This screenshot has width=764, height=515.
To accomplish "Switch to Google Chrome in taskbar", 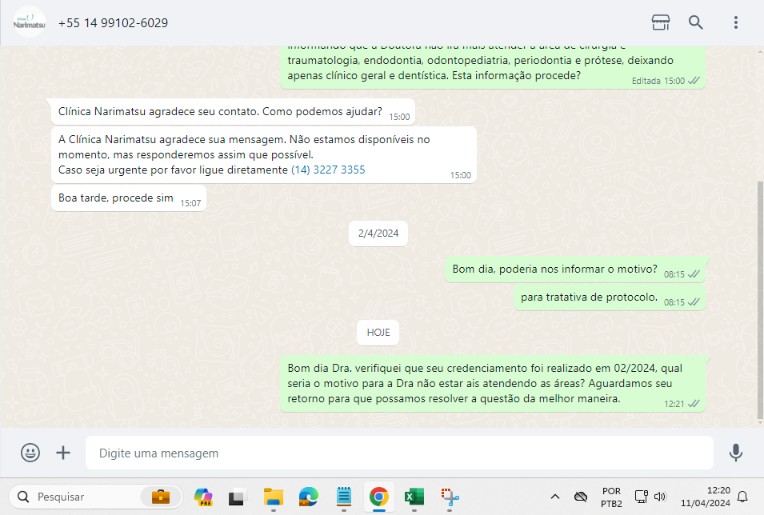I will coord(378,497).
